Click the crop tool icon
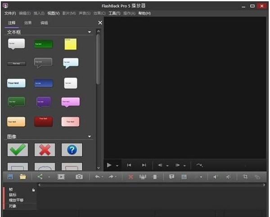Viewport: 270px width, 217px height. coord(245,177)
